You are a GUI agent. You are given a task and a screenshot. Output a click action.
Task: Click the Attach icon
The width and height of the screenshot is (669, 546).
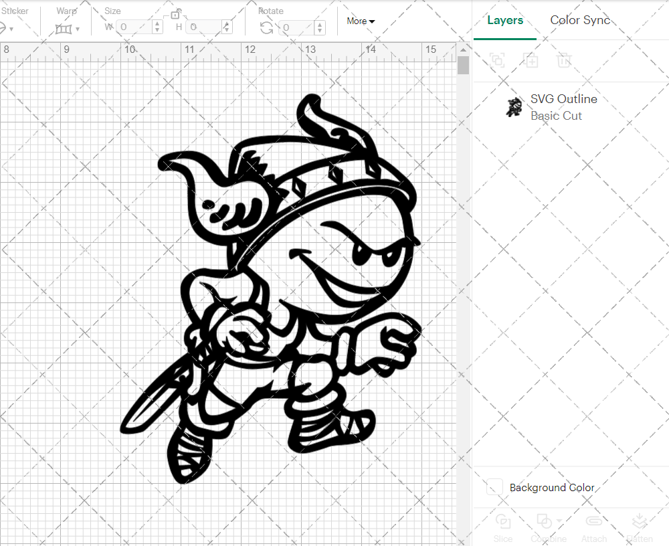(x=593, y=521)
